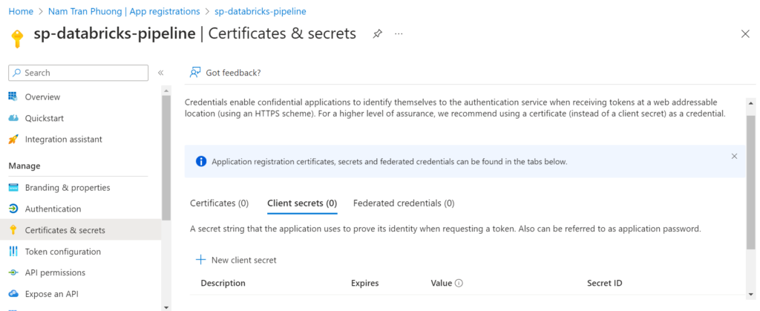The width and height of the screenshot is (760, 311).
Task: Select the Client secrets (0) tab
Action: point(302,203)
